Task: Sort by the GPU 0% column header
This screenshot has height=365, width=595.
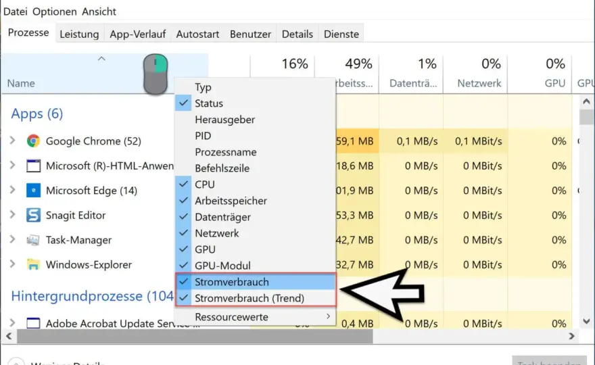Action: coord(540,73)
